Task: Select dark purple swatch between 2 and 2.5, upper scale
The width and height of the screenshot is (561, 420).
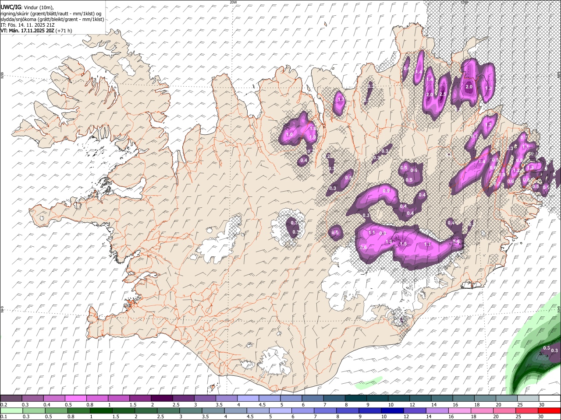Action: pos(161,399)
